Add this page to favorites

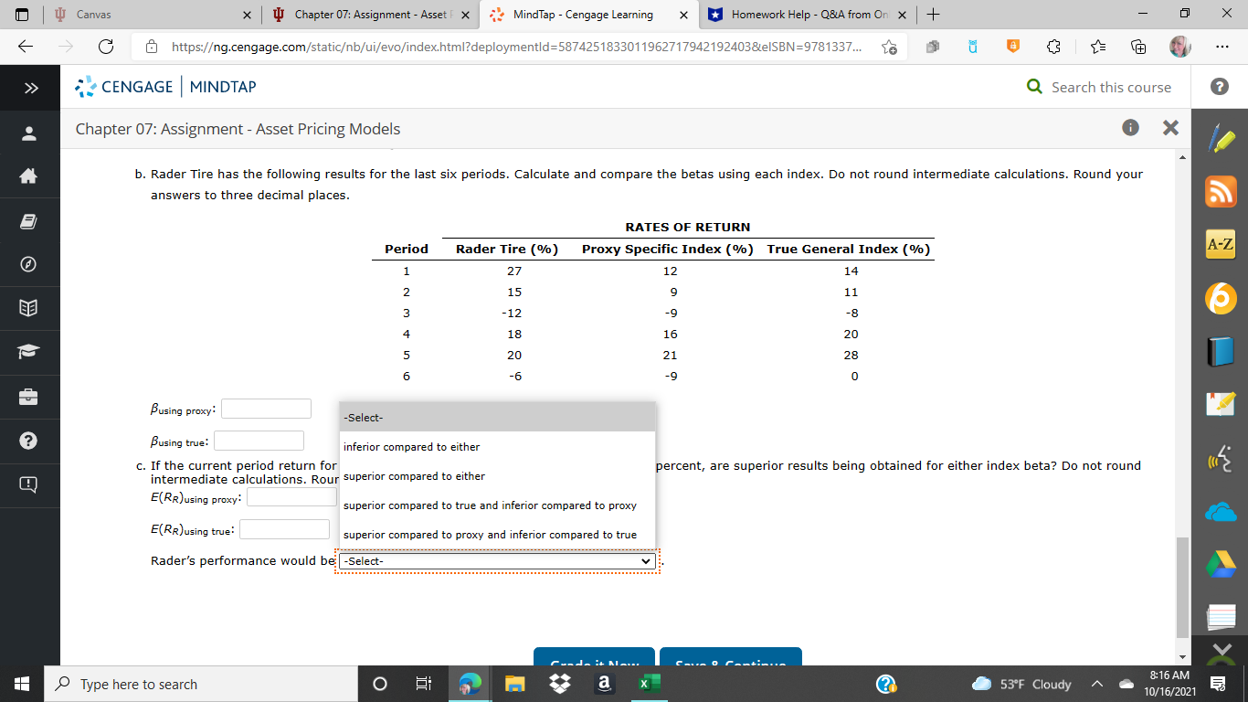(x=888, y=48)
